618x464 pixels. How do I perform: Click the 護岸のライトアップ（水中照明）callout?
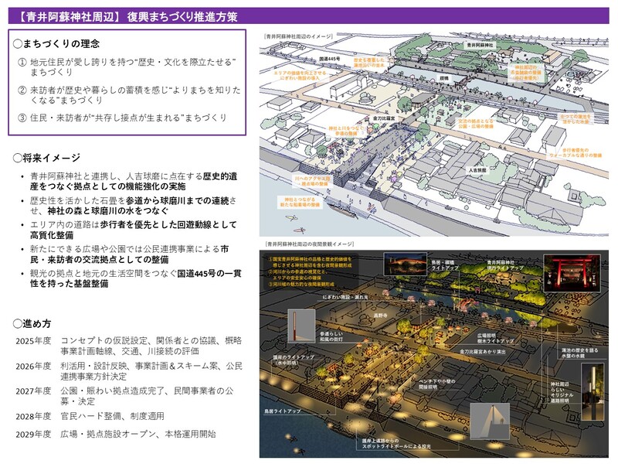click(x=294, y=359)
